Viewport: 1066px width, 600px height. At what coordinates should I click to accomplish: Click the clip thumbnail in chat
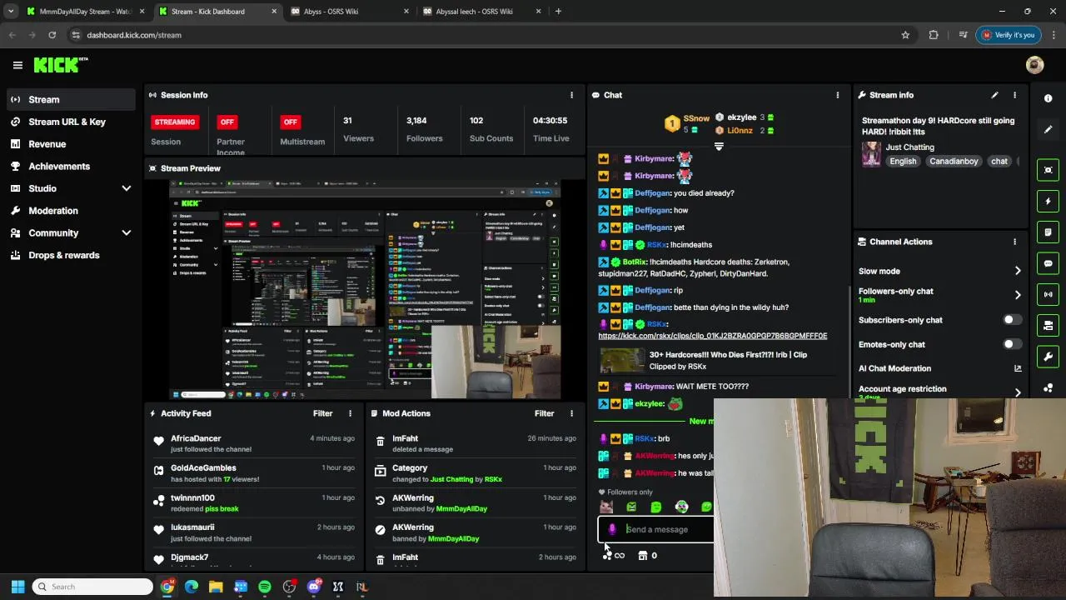coord(621,360)
